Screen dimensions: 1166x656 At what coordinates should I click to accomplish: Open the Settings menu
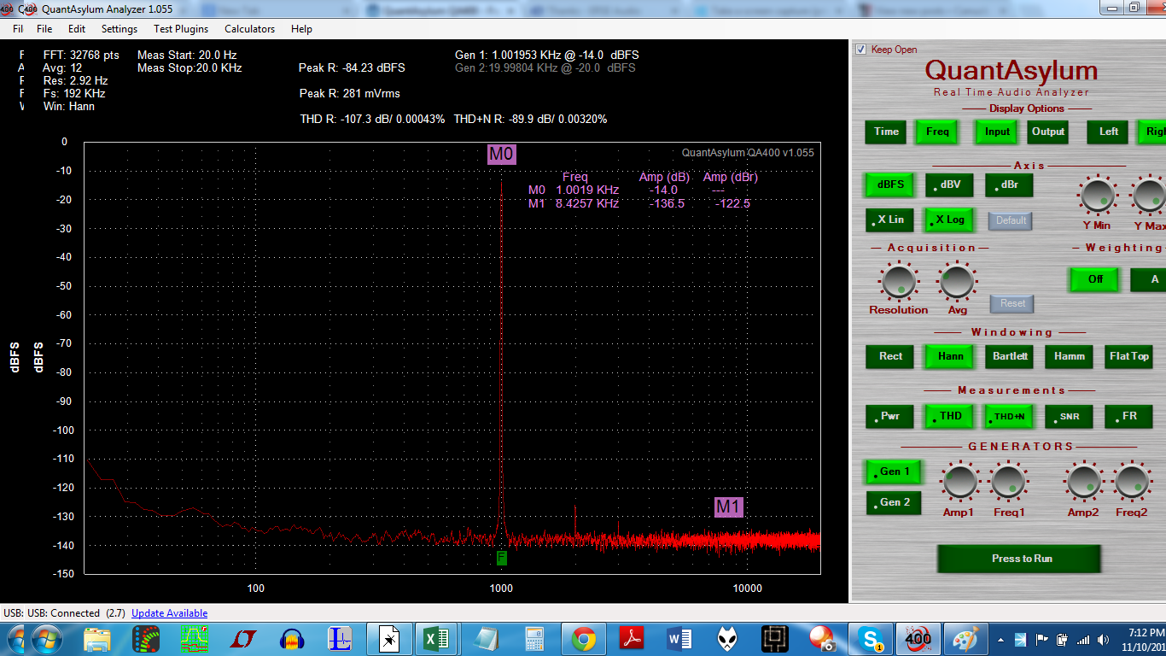tap(120, 29)
